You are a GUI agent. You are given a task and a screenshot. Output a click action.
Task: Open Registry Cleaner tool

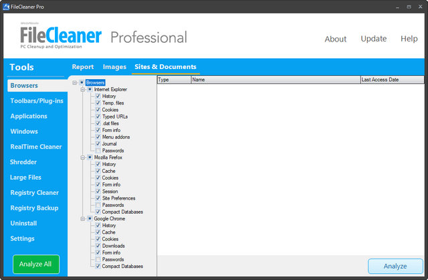coord(34,193)
